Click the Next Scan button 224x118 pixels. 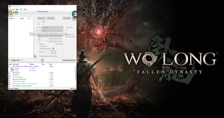pos(51,18)
